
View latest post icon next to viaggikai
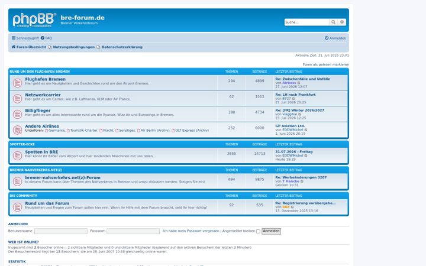click(x=300, y=115)
